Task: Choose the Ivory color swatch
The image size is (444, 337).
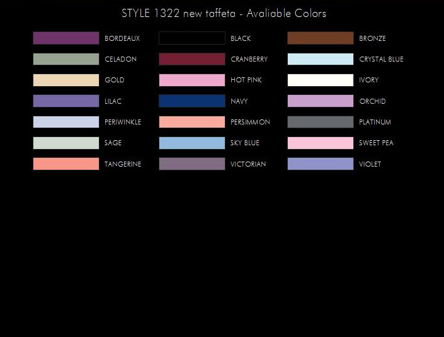Action: pos(321,80)
